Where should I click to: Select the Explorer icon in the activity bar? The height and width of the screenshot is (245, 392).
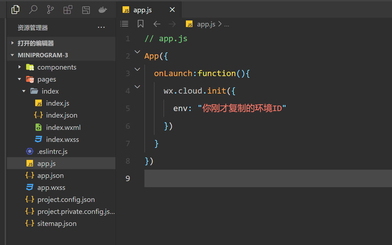(15, 10)
